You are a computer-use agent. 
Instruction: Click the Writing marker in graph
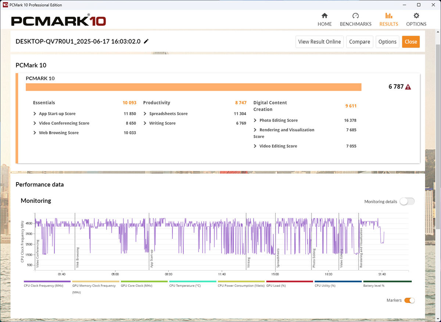(x=248, y=262)
